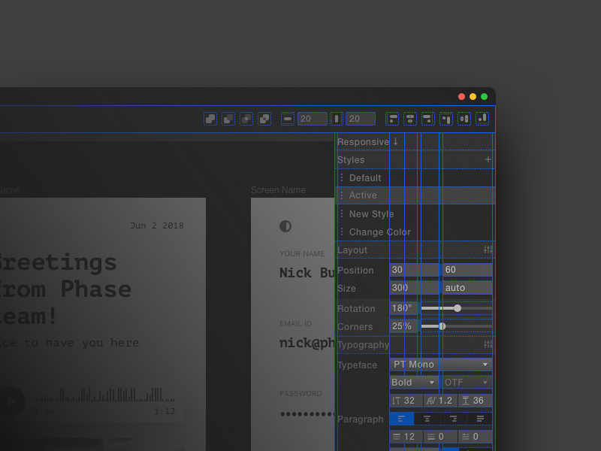This screenshot has height=451, width=601.
Task: Open Layout section settings icon
Action: point(488,250)
